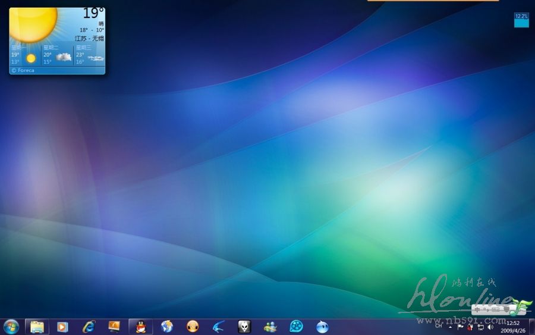The height and width of the screenshot is (335, 535).
Task: Launch the blue bird Thunder download icon
Action: tap(218, 326)
